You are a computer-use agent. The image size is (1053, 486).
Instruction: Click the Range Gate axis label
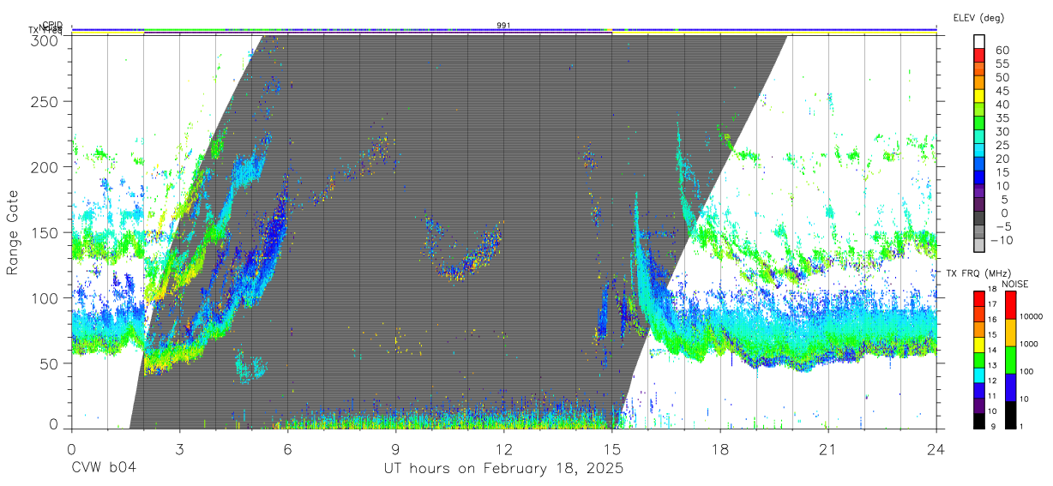[13, 232]
